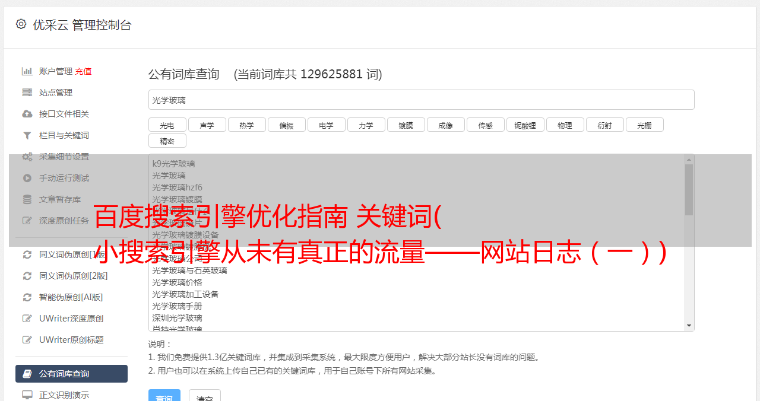Select the 光栅 tag button
Viewport: 760px width, 401px height.
coord(644,125)
